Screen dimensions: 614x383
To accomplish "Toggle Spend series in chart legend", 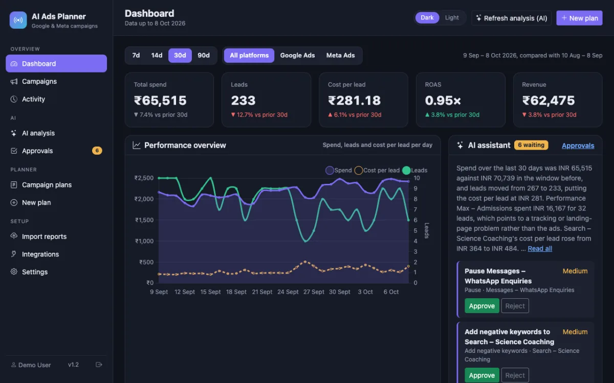I will coord(339,170).
